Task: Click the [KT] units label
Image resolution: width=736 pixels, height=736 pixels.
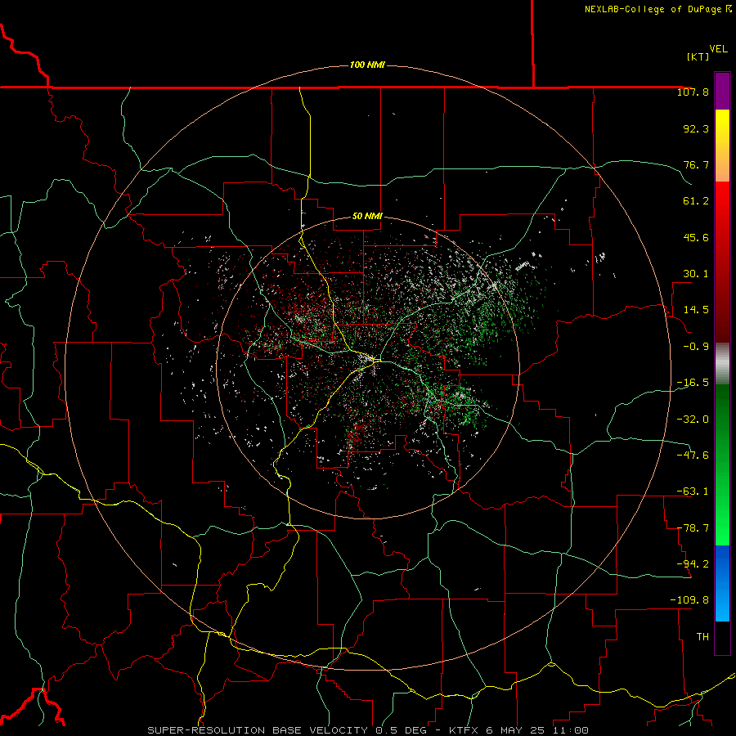Action: point(698,56)
